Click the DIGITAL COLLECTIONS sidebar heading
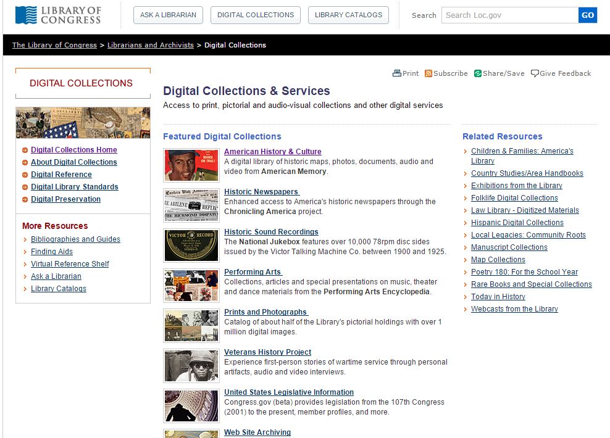The width and height of the screenshot is (610, 438). (x=81, y=83)
